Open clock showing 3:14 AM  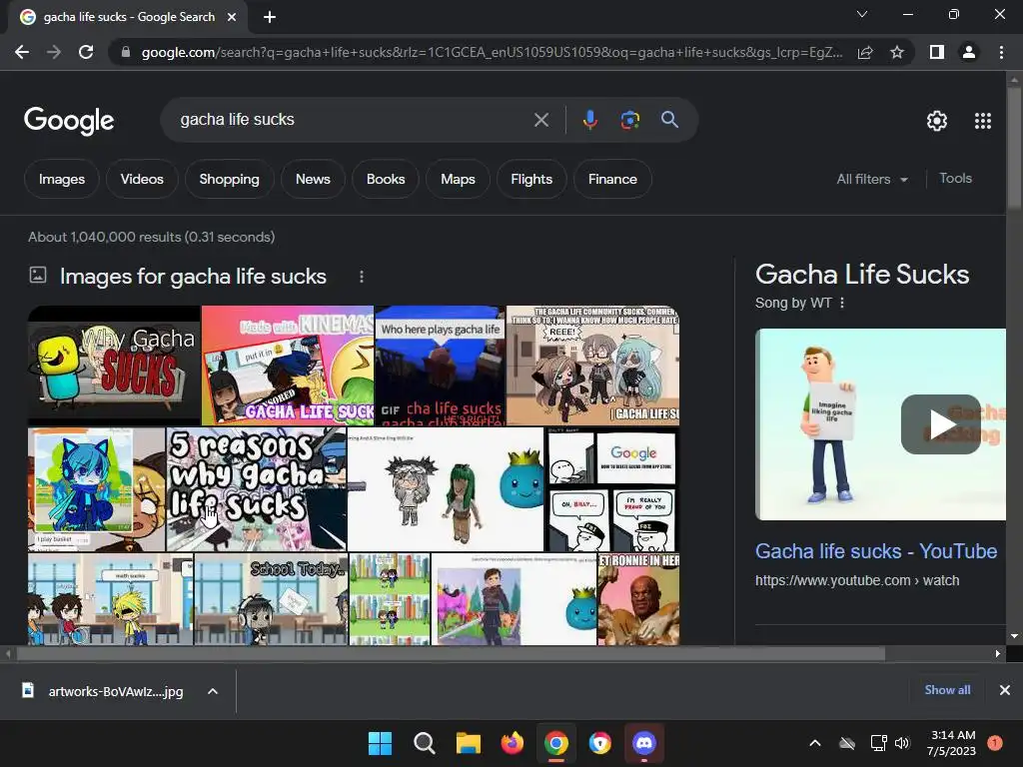pos(951,743)
